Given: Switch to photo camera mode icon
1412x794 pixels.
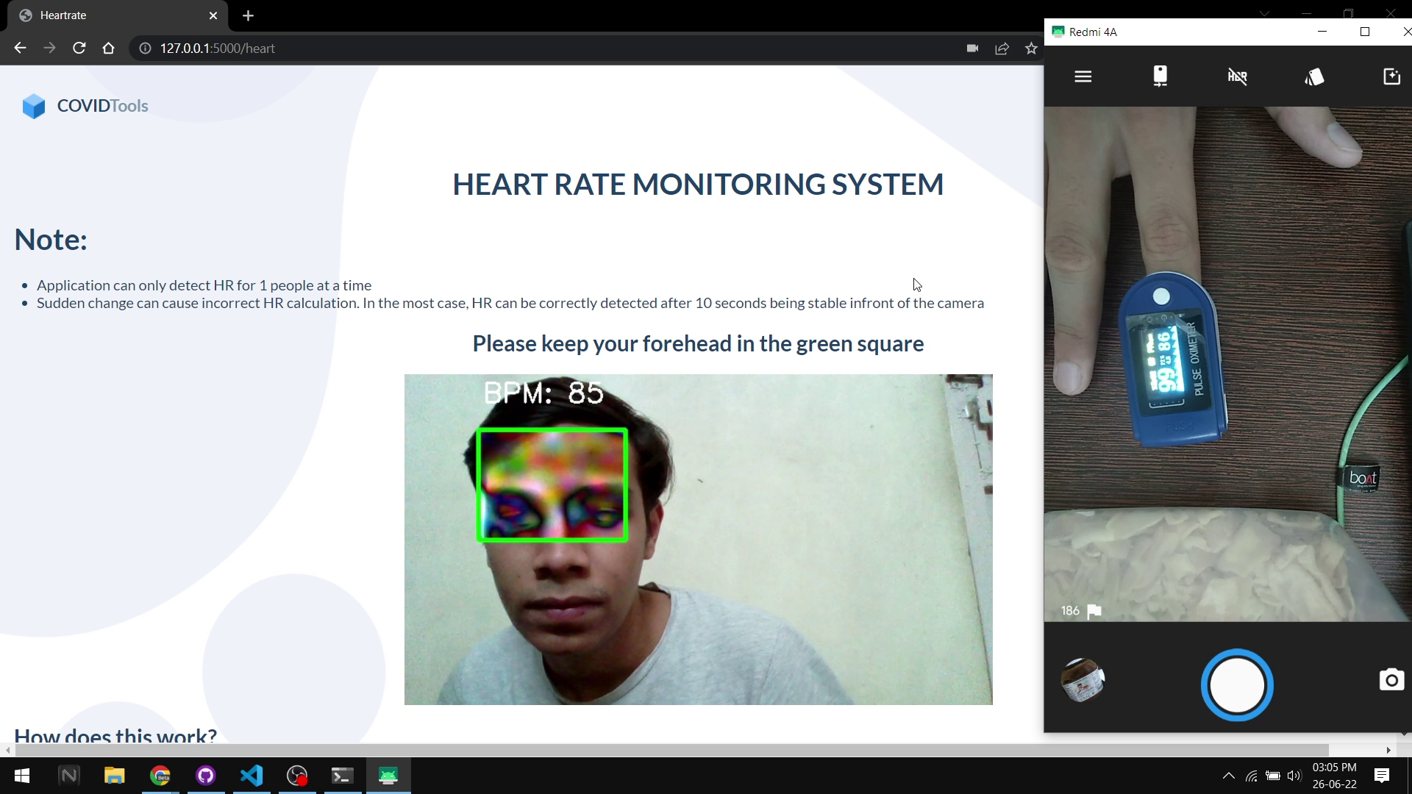Looking at the screenshot, I should [1391, 680].
